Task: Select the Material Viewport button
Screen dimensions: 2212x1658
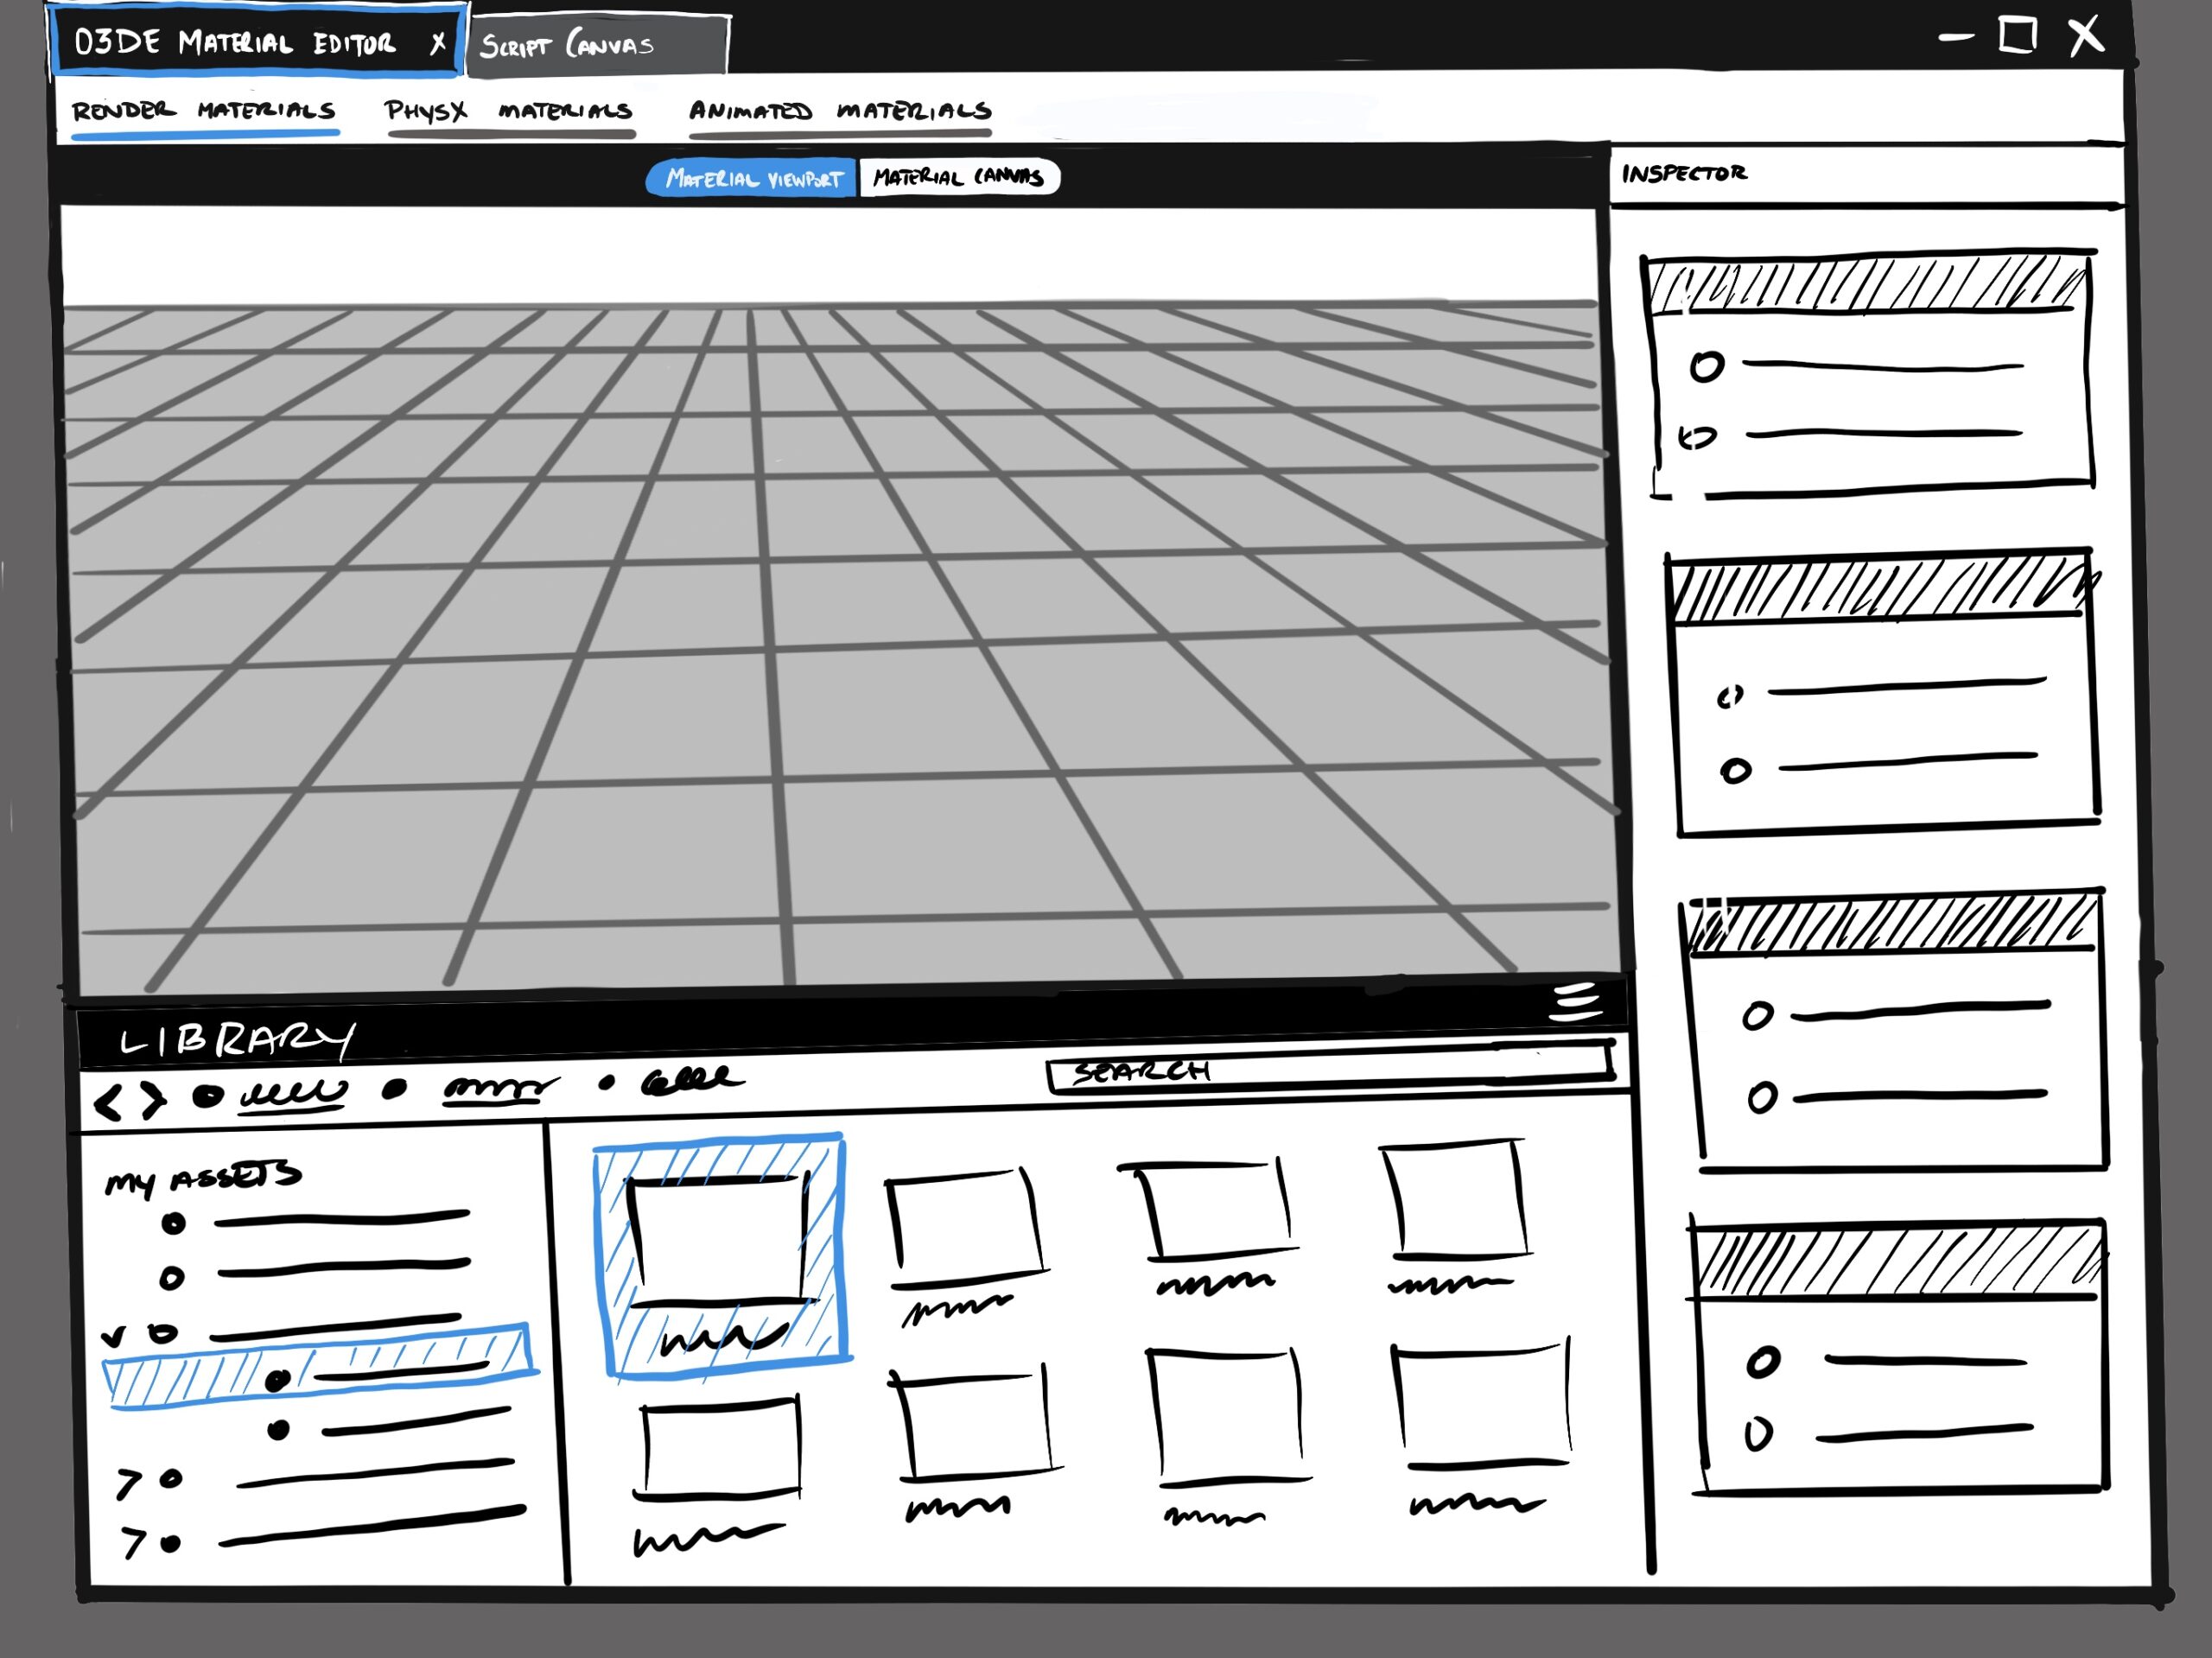Action: pyautogui.click(x=753, y=179)
